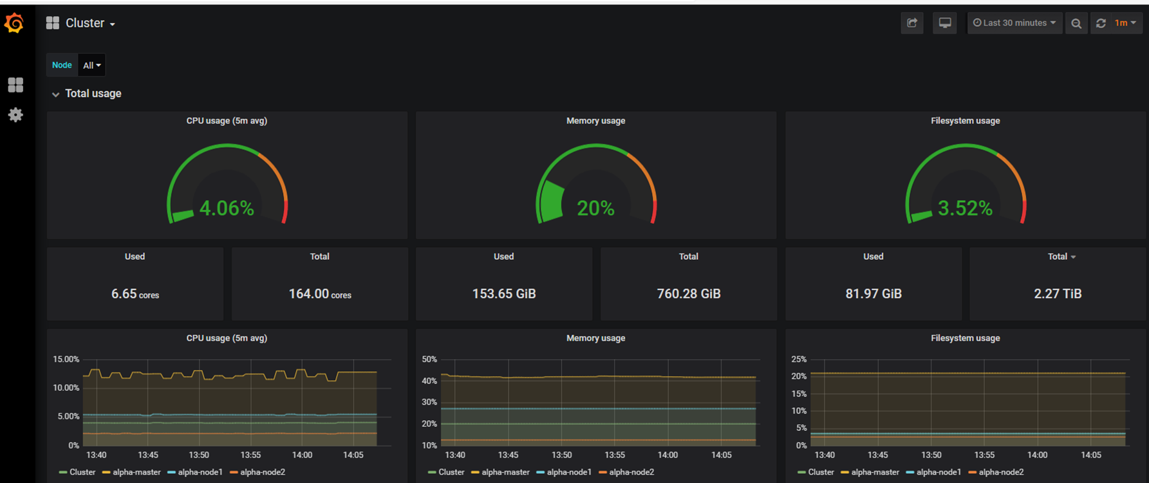
Task: Open the Grafana logo home menu
Action: [14, 23]
